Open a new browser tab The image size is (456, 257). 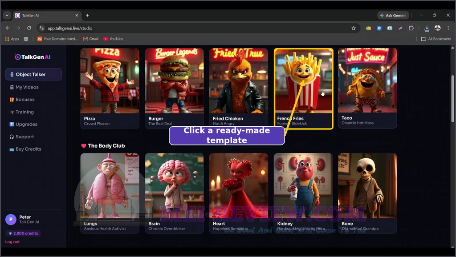(88, 16)
